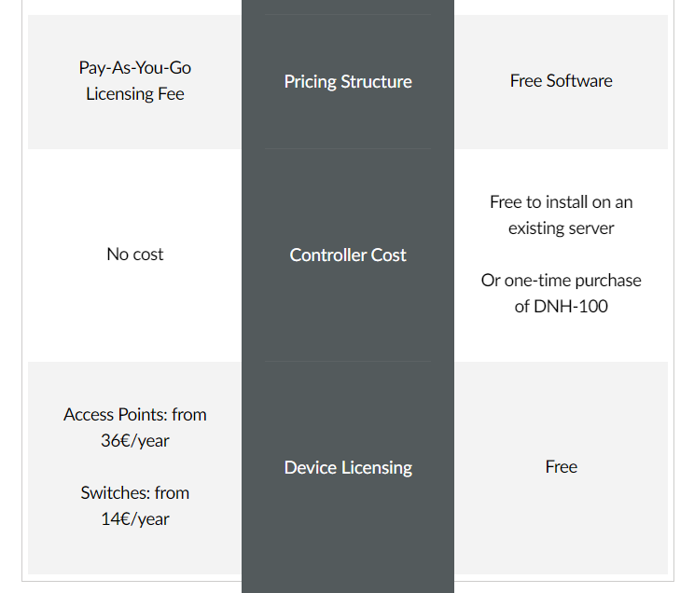Click Access Points from 36€/year text
This screenshot has width=694, height=593.
(x=135, y=427)
